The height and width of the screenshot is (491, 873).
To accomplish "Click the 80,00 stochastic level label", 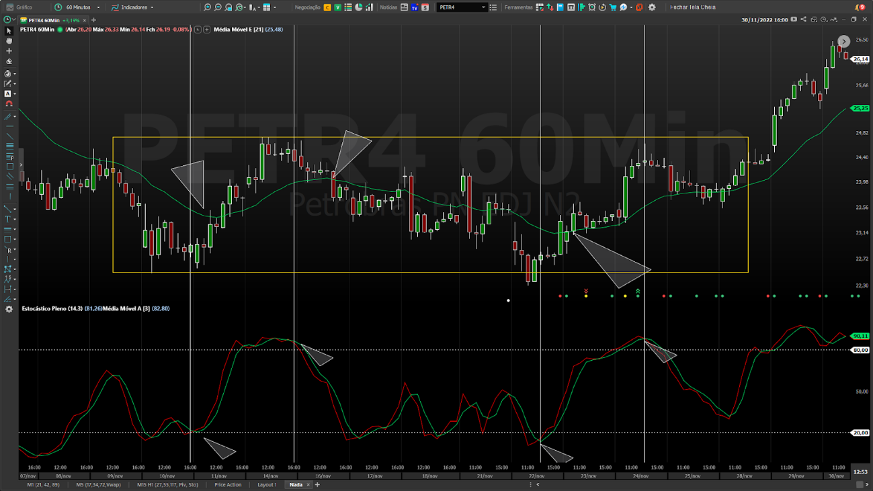I will tap(861, 350).
